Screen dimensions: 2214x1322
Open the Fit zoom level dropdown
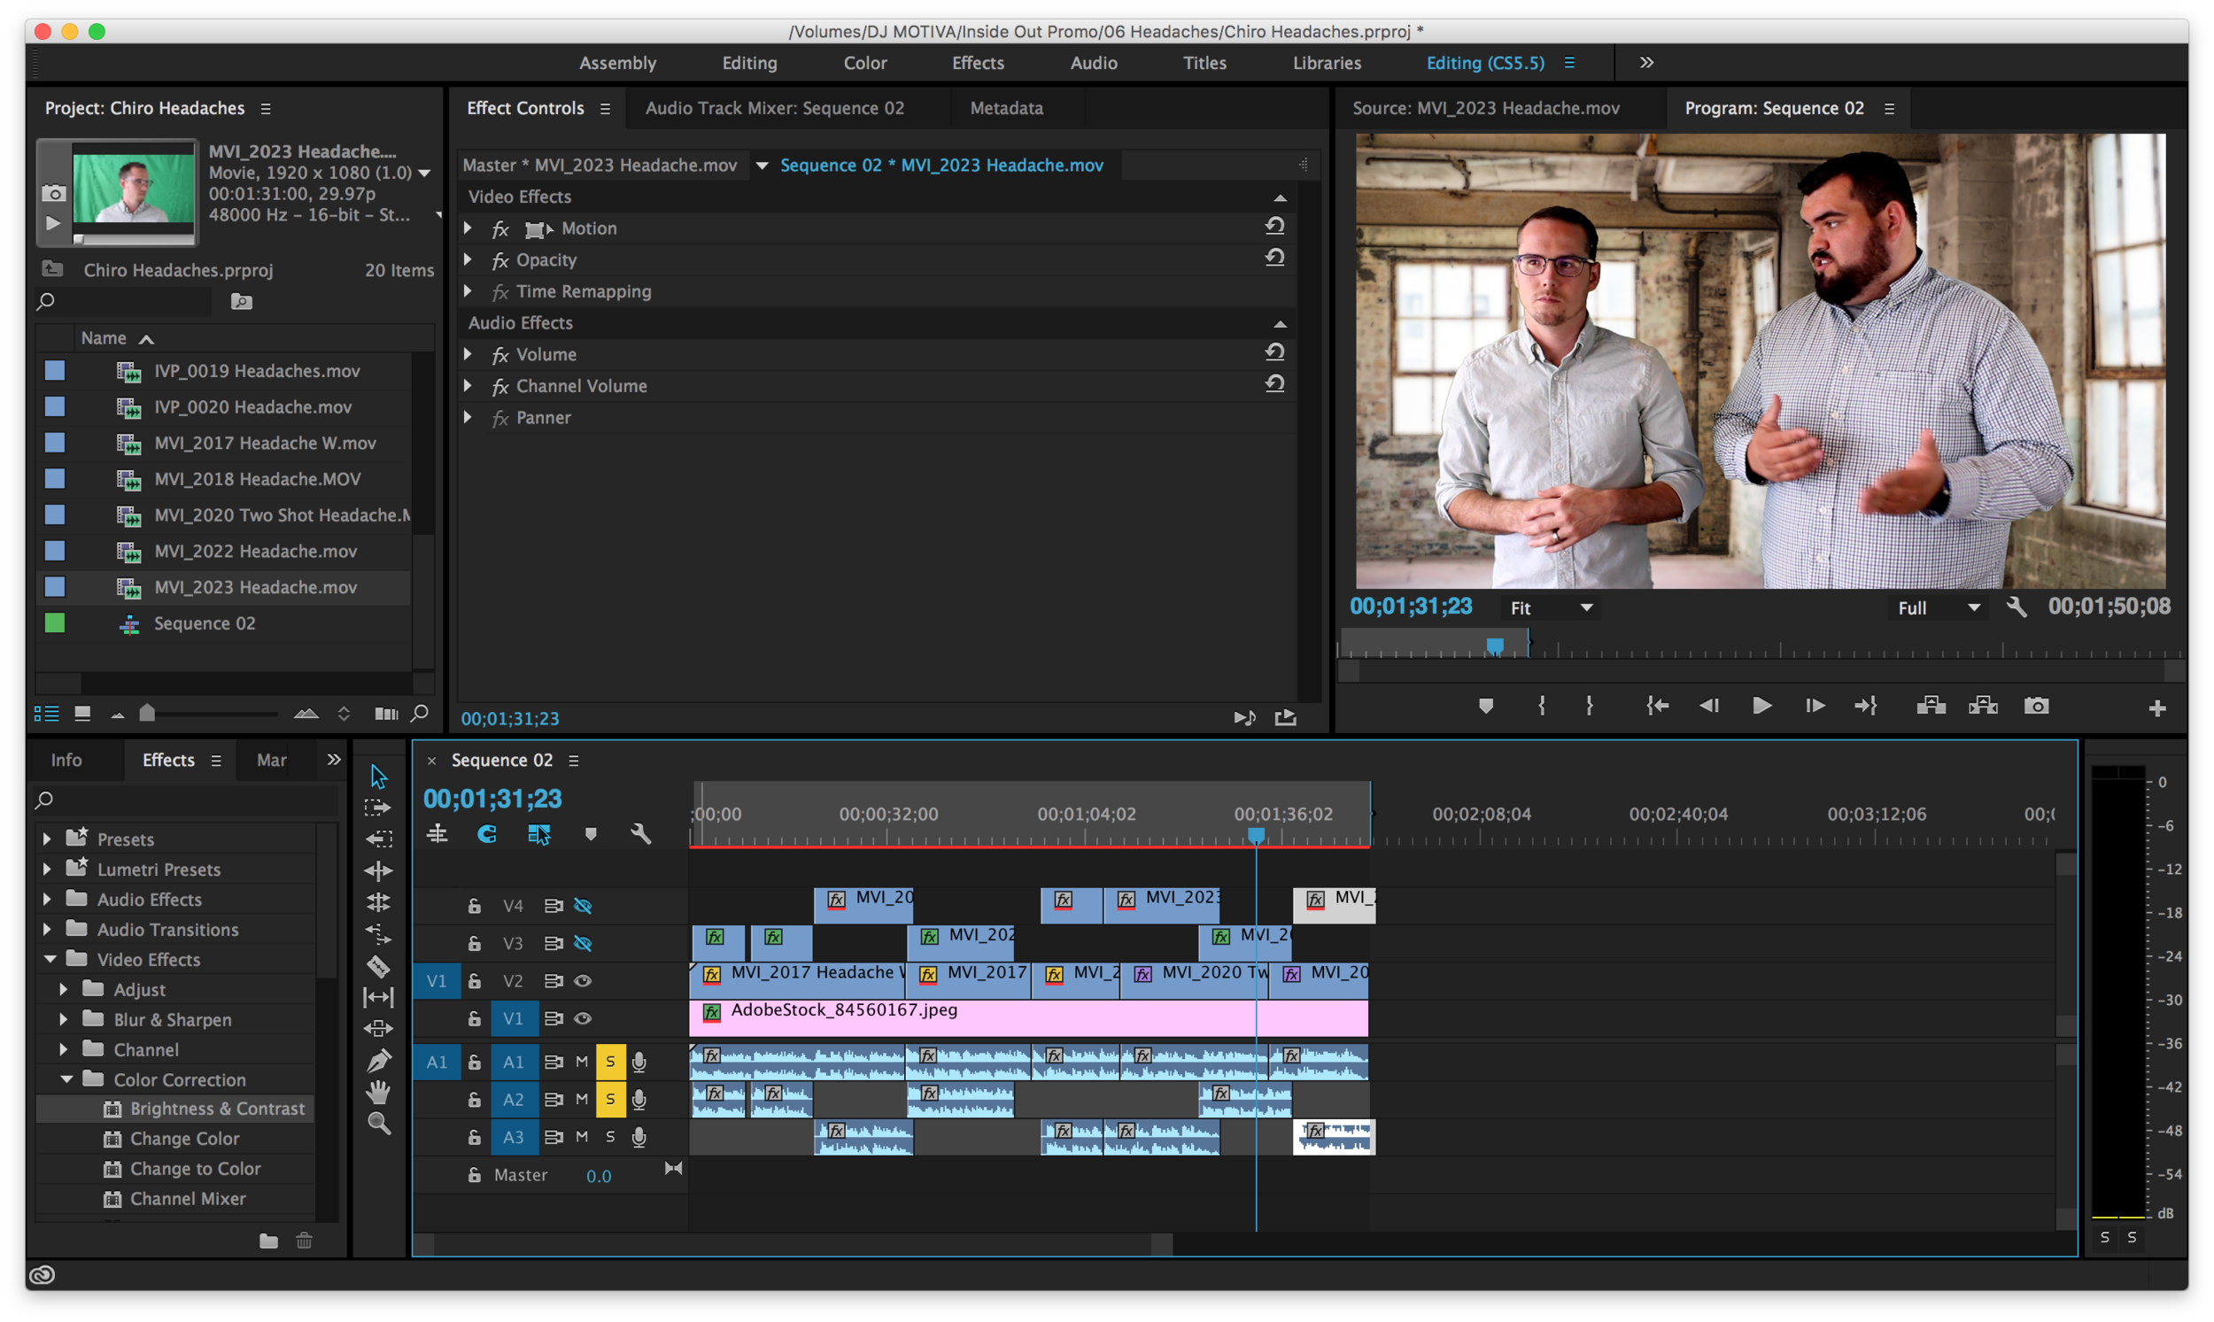[x=1552, y=608]
